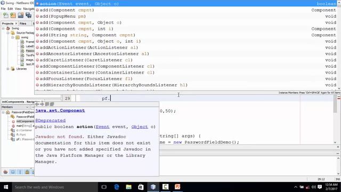Click the third Javadoc popup toolbar button
Viewport: 341px width, 192px height.
tap(47, 105)
